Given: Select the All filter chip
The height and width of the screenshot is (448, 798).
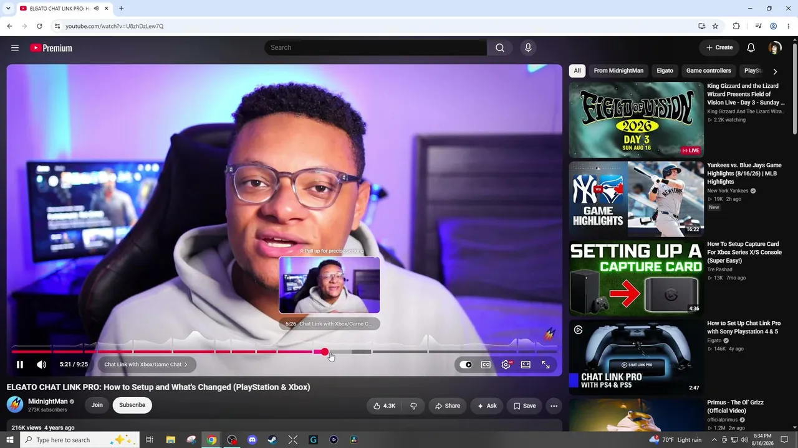Looking at the screenshot, I should (x=577, y=71).
